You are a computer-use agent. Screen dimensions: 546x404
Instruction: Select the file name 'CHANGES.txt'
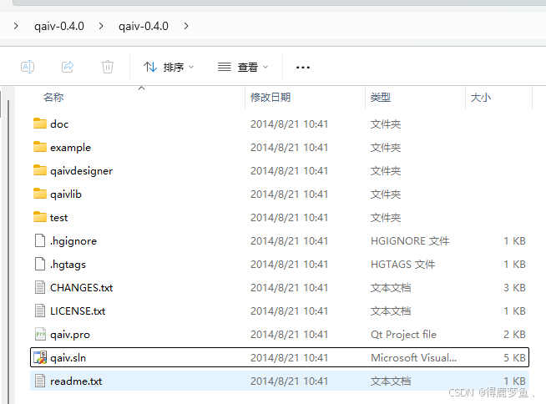[x=81, y=288]
